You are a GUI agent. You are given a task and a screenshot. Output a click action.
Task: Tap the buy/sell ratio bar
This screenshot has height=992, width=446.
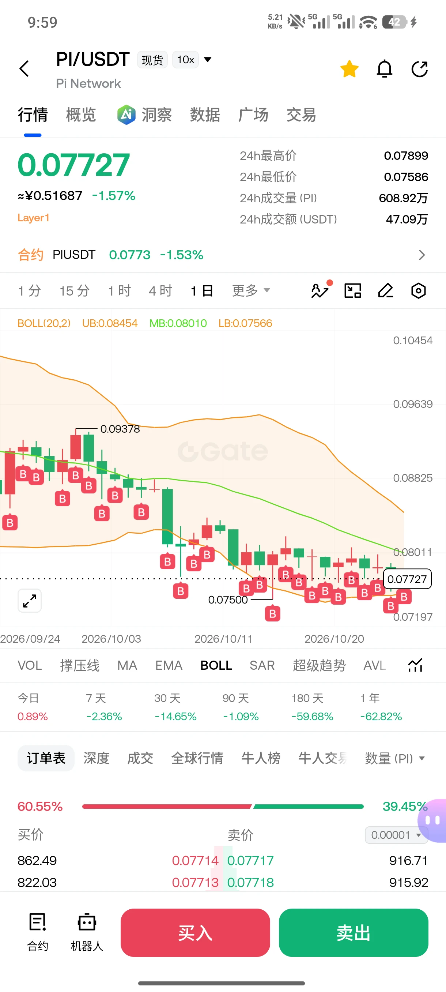tap(223, 807)
